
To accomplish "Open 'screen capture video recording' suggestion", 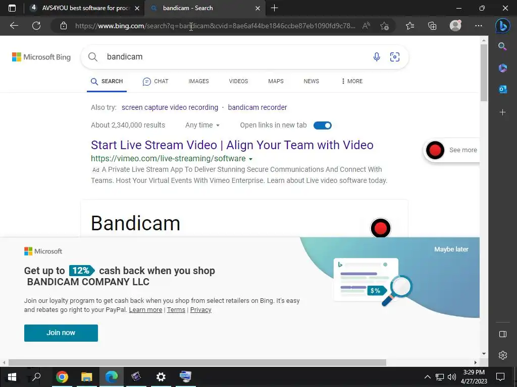I will [x=170, y=107].
